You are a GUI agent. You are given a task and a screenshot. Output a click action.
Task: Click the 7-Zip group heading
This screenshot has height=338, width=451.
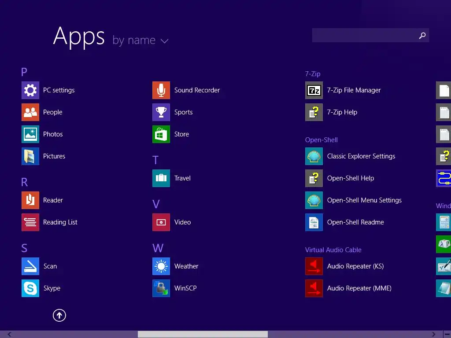coord(313,74)
